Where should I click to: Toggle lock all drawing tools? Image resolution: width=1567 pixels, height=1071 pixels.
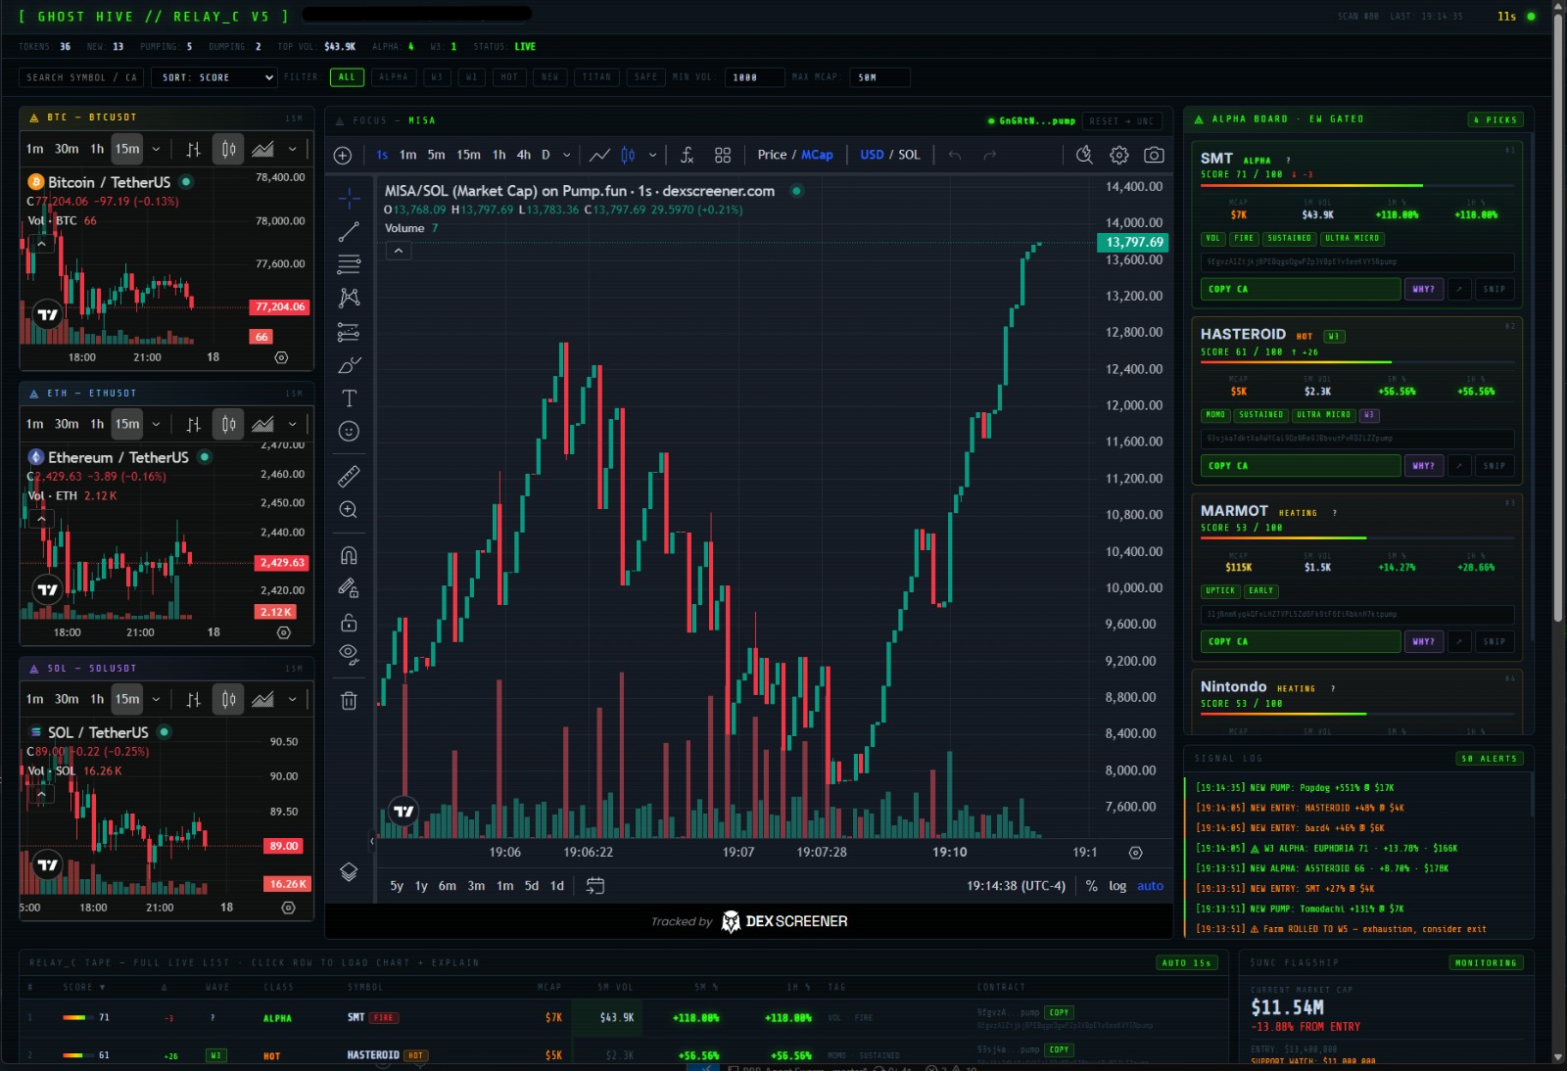point(349,622)
